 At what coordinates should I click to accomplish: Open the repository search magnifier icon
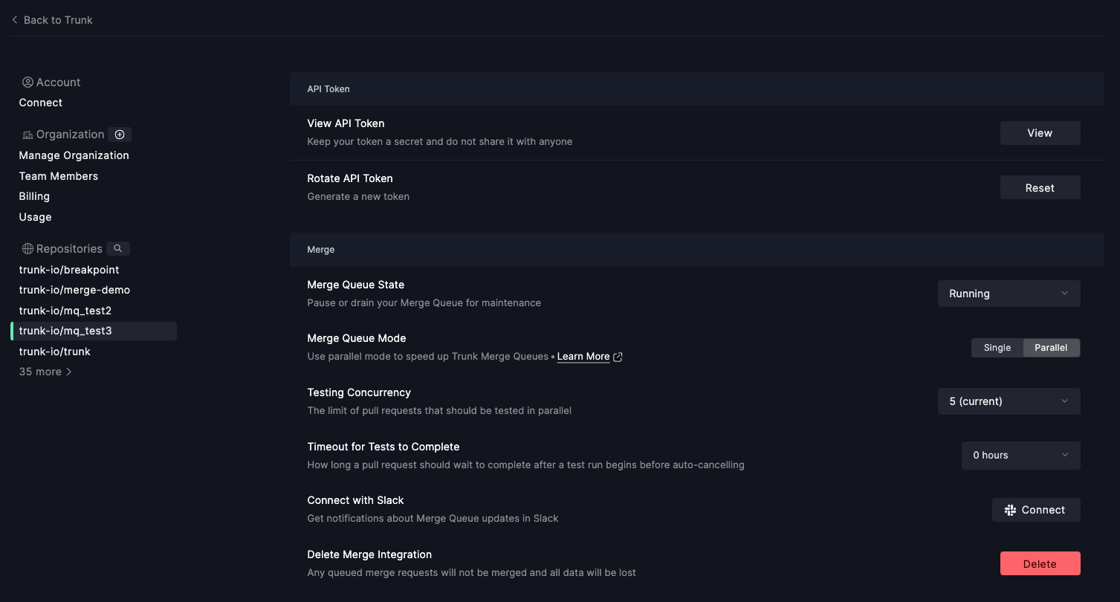[118, 248]
